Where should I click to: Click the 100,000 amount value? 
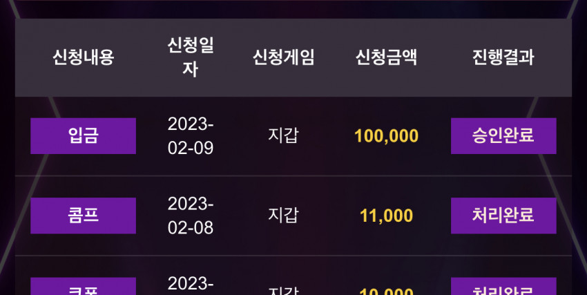pyautogui.click(x=386, y=136)
